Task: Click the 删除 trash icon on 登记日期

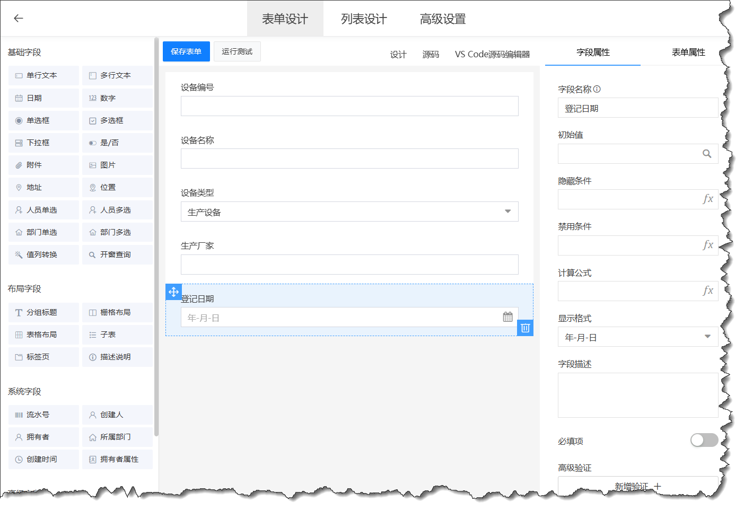Action: click(x=525, y=328)
